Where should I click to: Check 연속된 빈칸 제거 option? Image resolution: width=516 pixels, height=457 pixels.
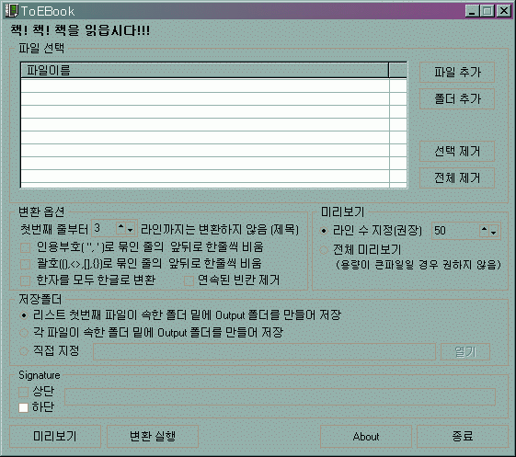tap(189, 281)
